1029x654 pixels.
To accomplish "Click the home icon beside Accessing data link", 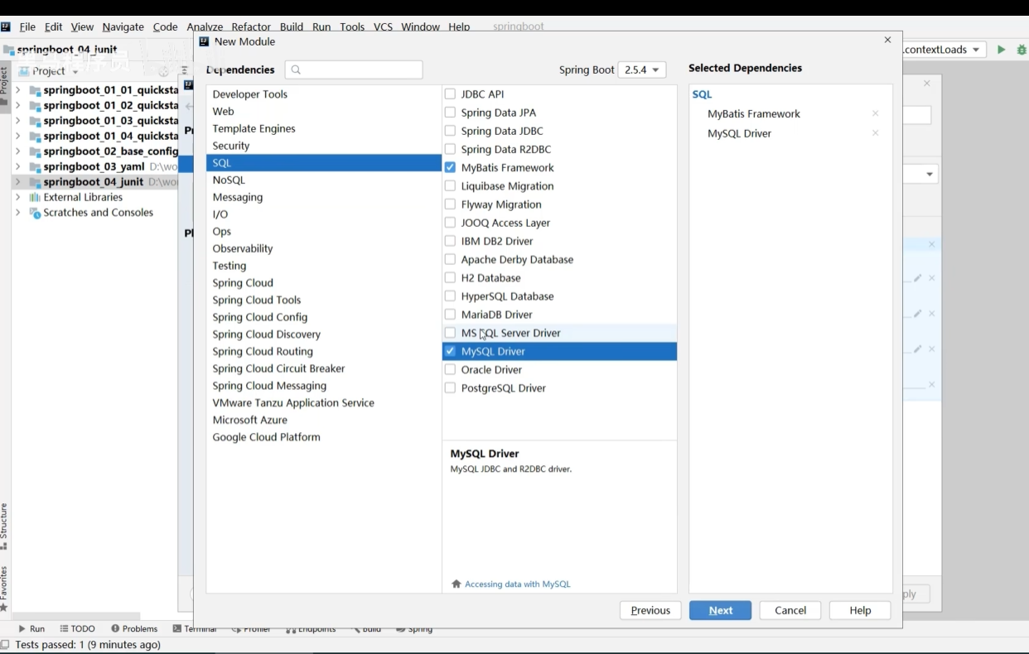I will click(x=456, y=584).
